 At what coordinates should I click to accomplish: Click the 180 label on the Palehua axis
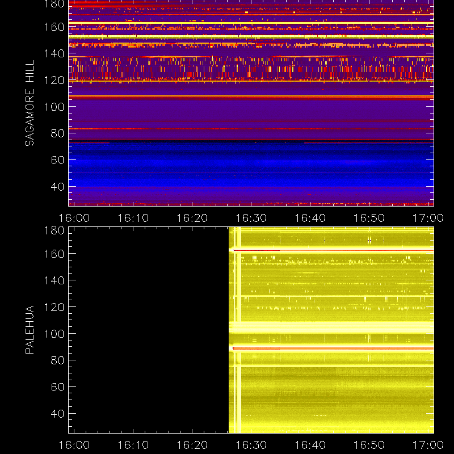point(54,230)
